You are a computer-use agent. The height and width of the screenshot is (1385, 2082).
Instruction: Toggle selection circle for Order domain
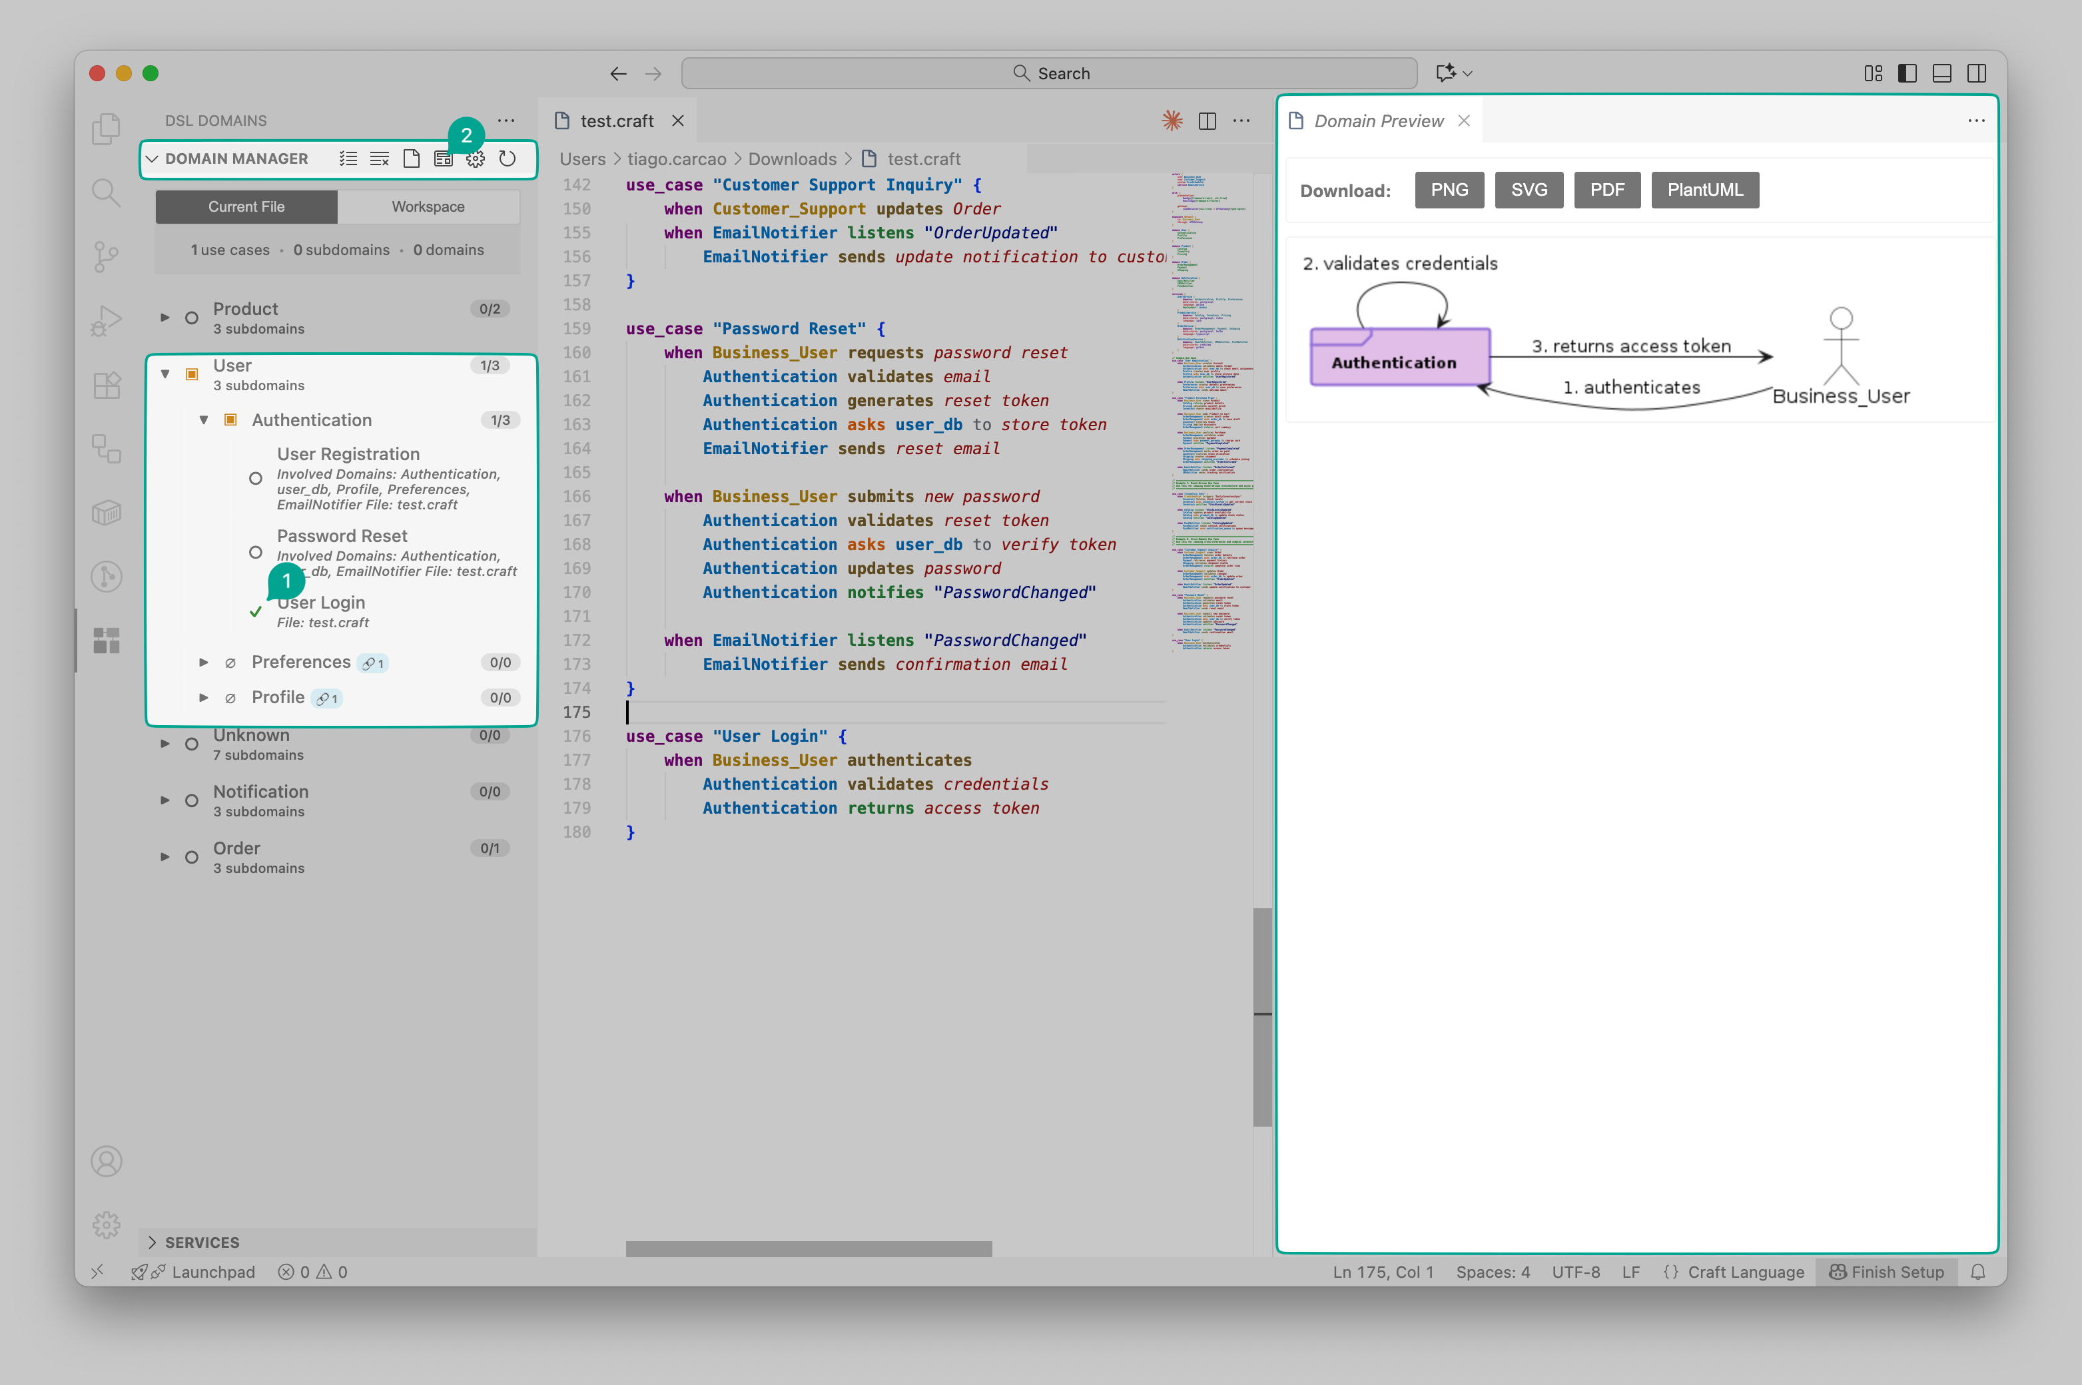coord(192,858)
